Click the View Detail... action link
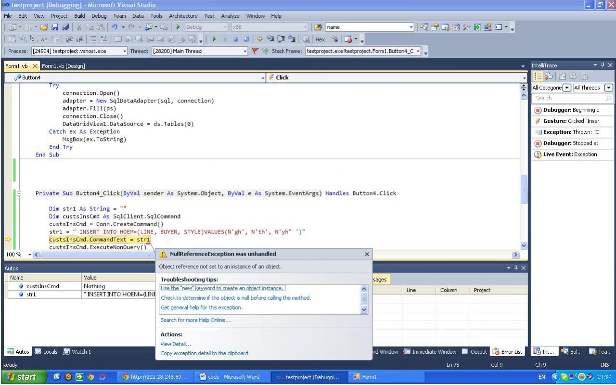The image size is (616, 385). click(x=176, y=344)
